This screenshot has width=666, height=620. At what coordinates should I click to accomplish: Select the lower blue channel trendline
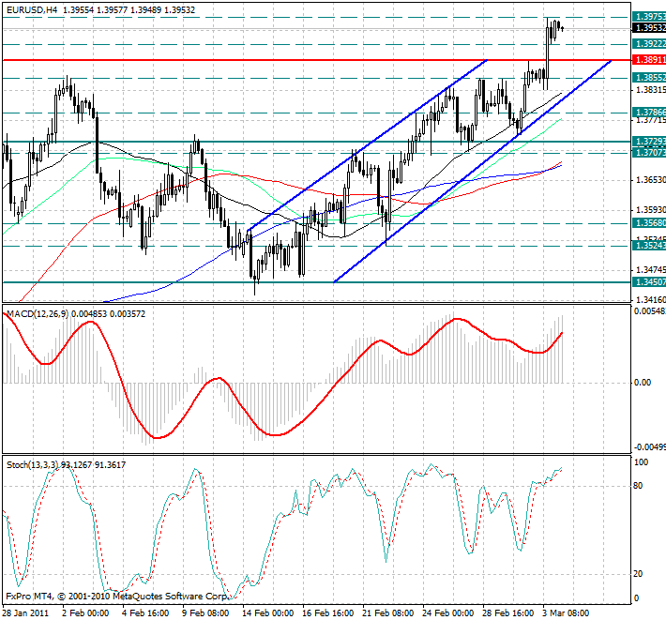click(x=473, y=171)
